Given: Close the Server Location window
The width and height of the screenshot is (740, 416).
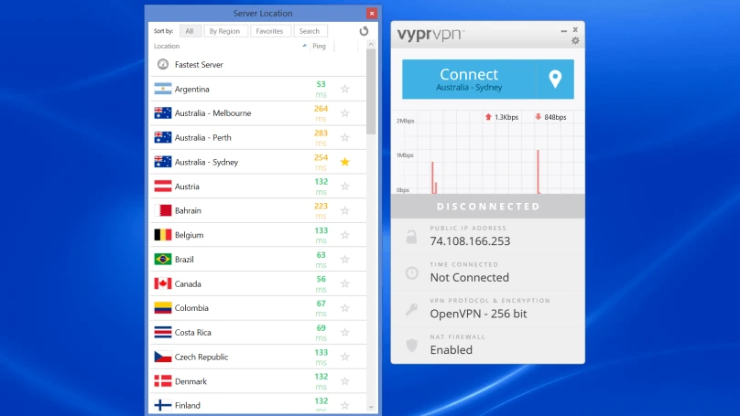Looking at the screenshot, I should [372, 13].
